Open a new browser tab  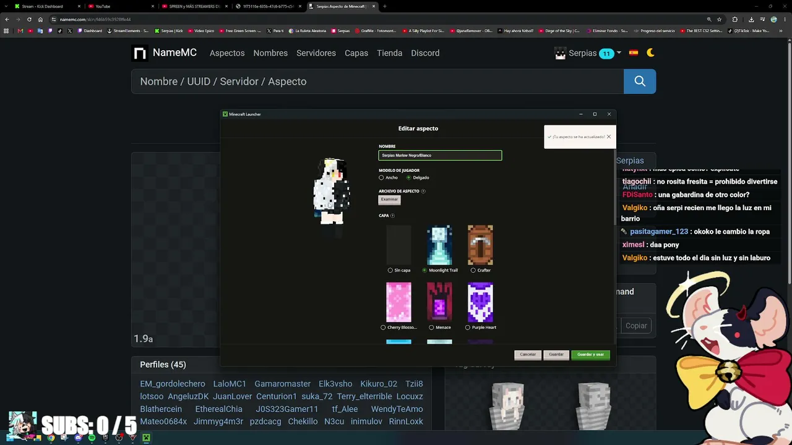click(x=384, y=6)
